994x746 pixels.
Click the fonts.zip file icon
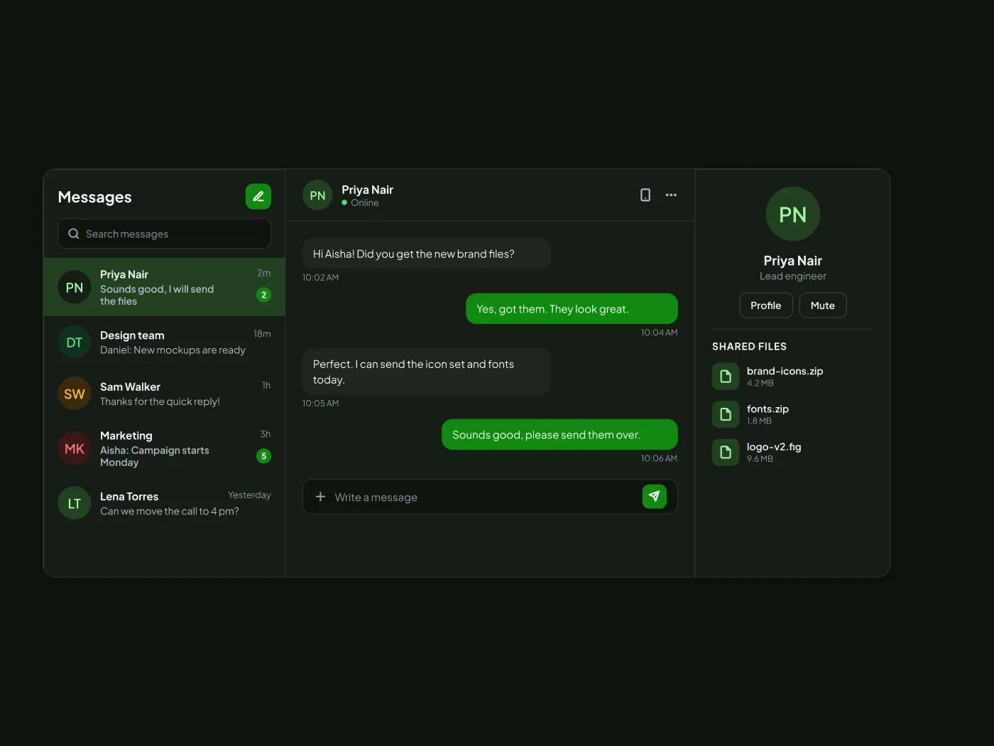726,414
